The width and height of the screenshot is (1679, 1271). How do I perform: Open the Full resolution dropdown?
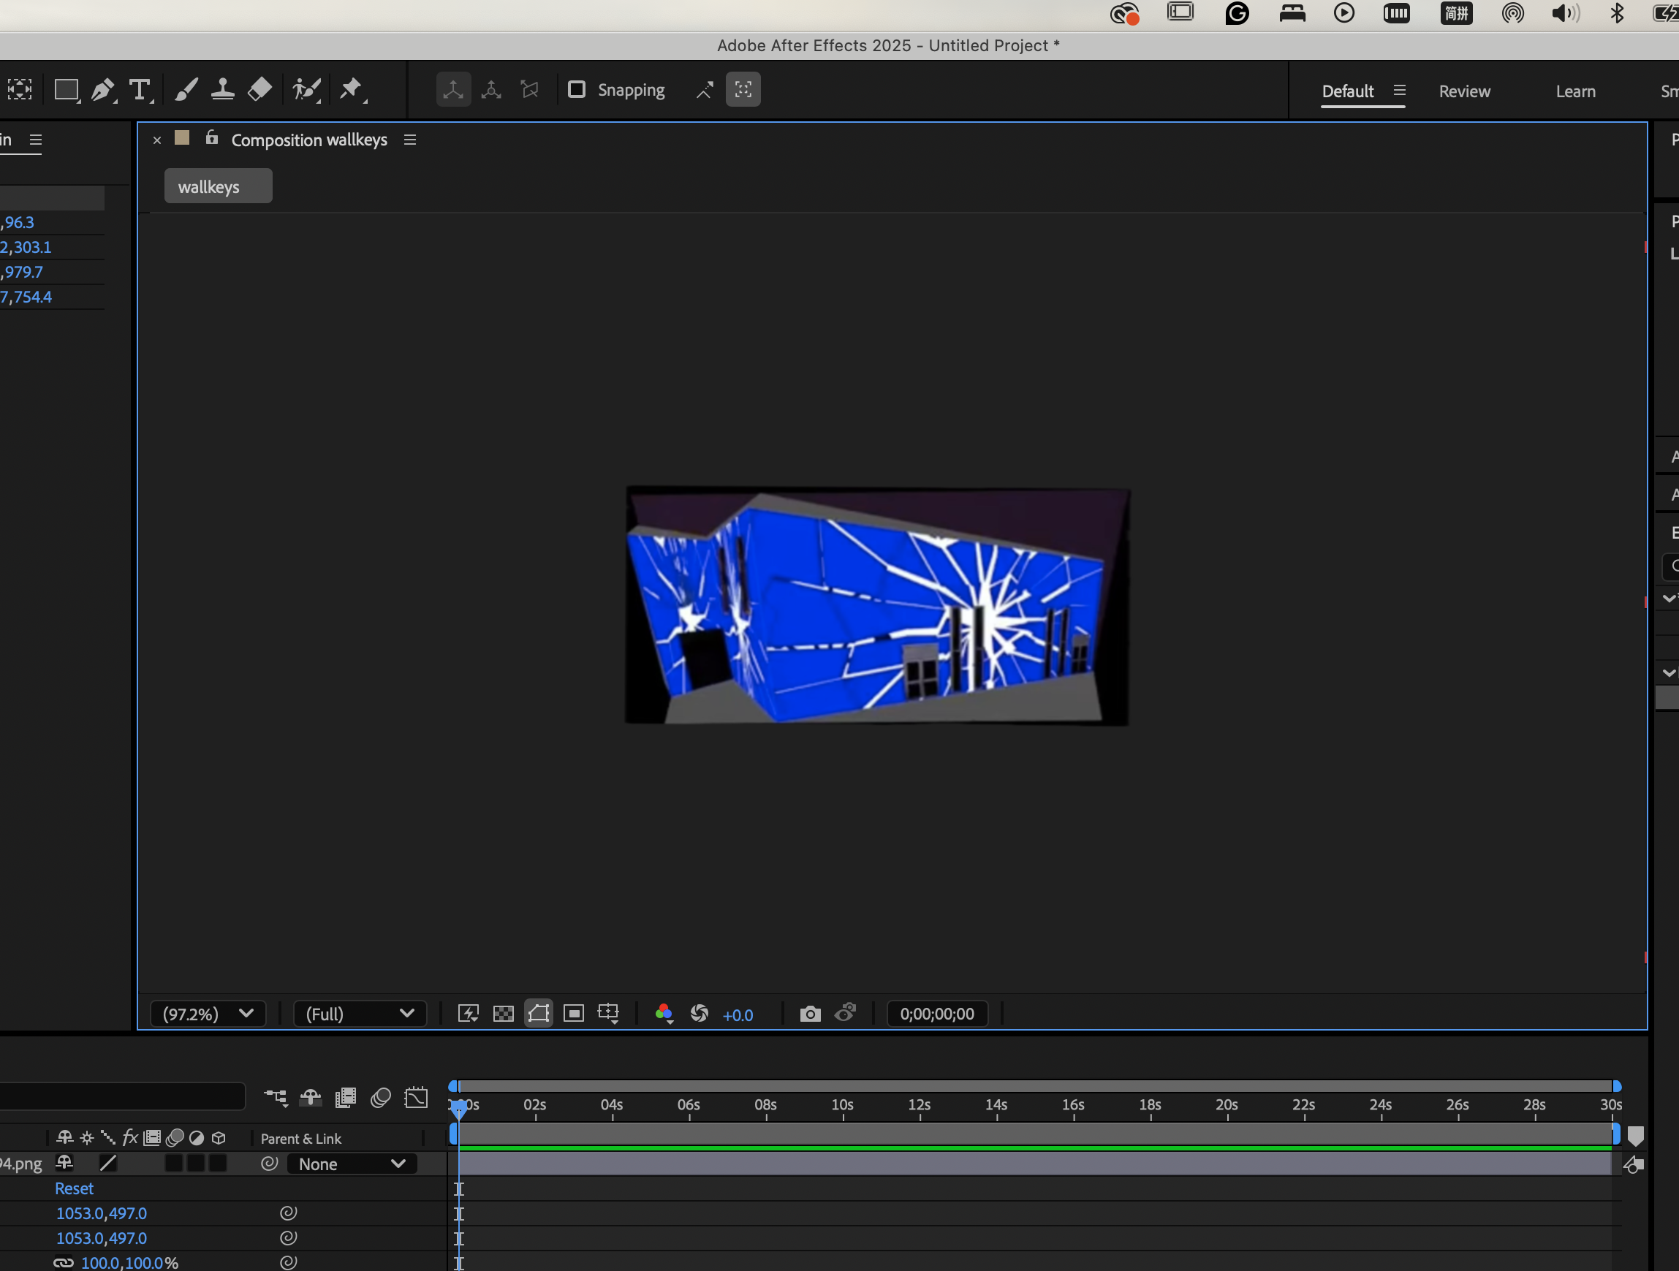359,1014
